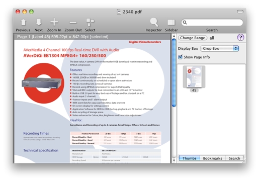Image resolution: width=259 pixels, height=181 pixels.
Task: Click the 'Recording Times' heading
Action: click(x=36, y=133)
